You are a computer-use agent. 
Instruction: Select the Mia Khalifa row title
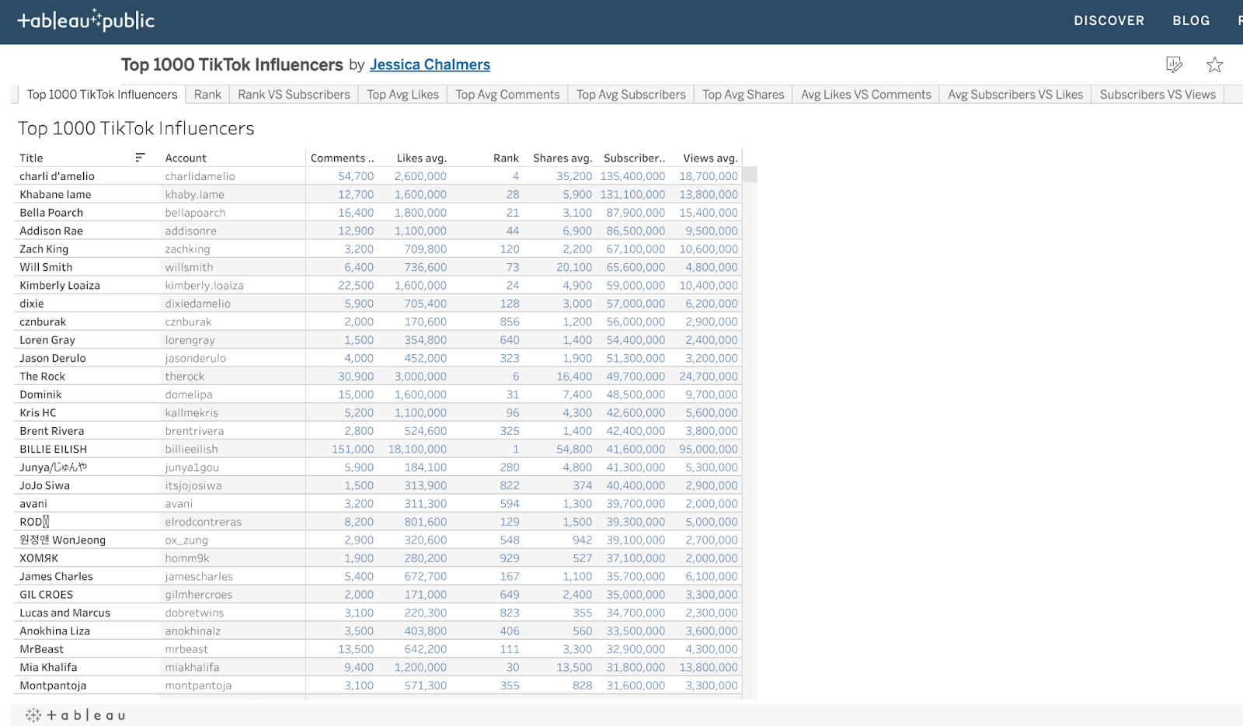48,667
